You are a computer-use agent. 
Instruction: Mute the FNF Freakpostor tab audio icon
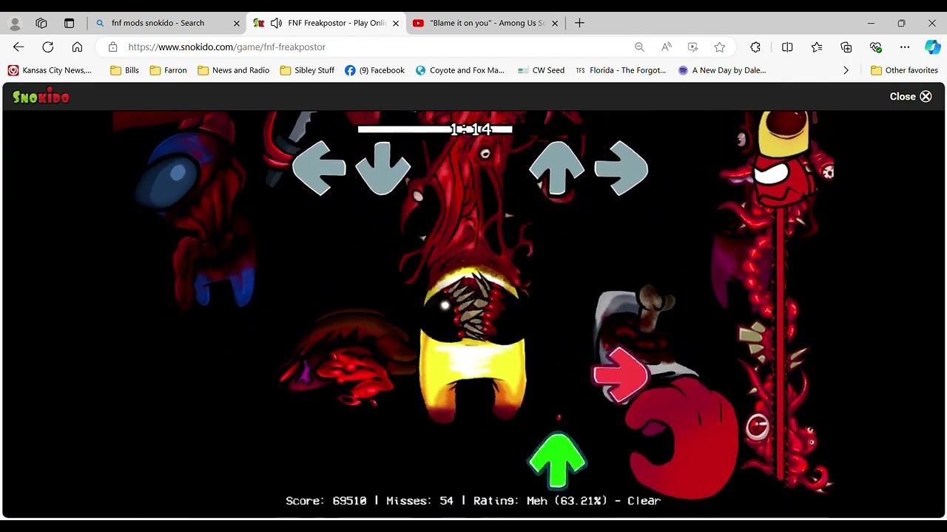coord(276,23)
